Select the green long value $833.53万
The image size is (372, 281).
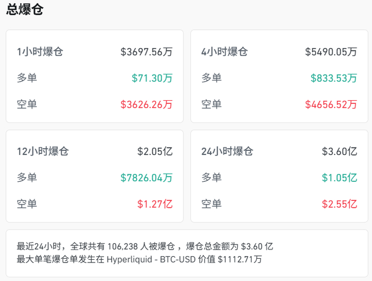tap(334, 78)
